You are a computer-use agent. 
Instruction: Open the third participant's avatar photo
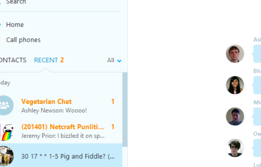[235, 116]
